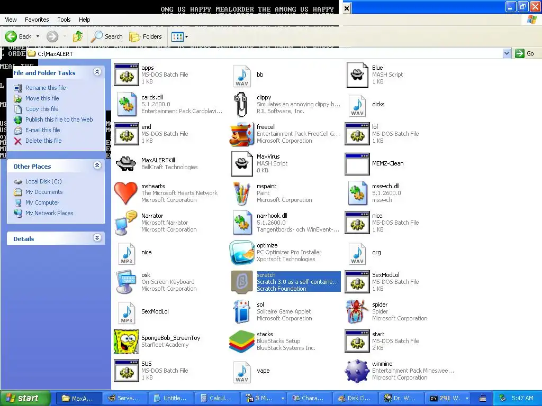Screen dimensions: 542x406
Task: Select the start batch file icon
Action: 357,341
